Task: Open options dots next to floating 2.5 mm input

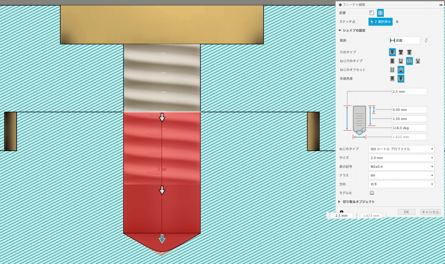Action: click(357, 215)
